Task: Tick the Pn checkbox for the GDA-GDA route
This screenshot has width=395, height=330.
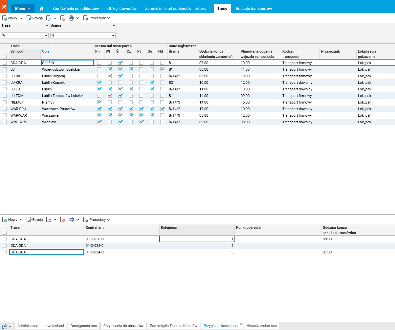Action: [99, 63]
